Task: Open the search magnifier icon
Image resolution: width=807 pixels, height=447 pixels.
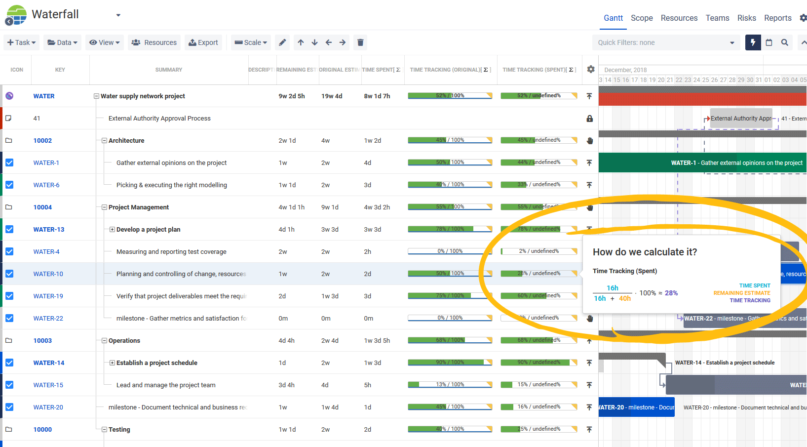Action: [x=784, y=42]
